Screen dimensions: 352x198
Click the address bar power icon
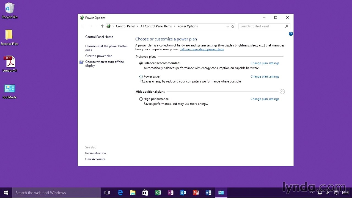pyautogui.click(x=109, y=26)
